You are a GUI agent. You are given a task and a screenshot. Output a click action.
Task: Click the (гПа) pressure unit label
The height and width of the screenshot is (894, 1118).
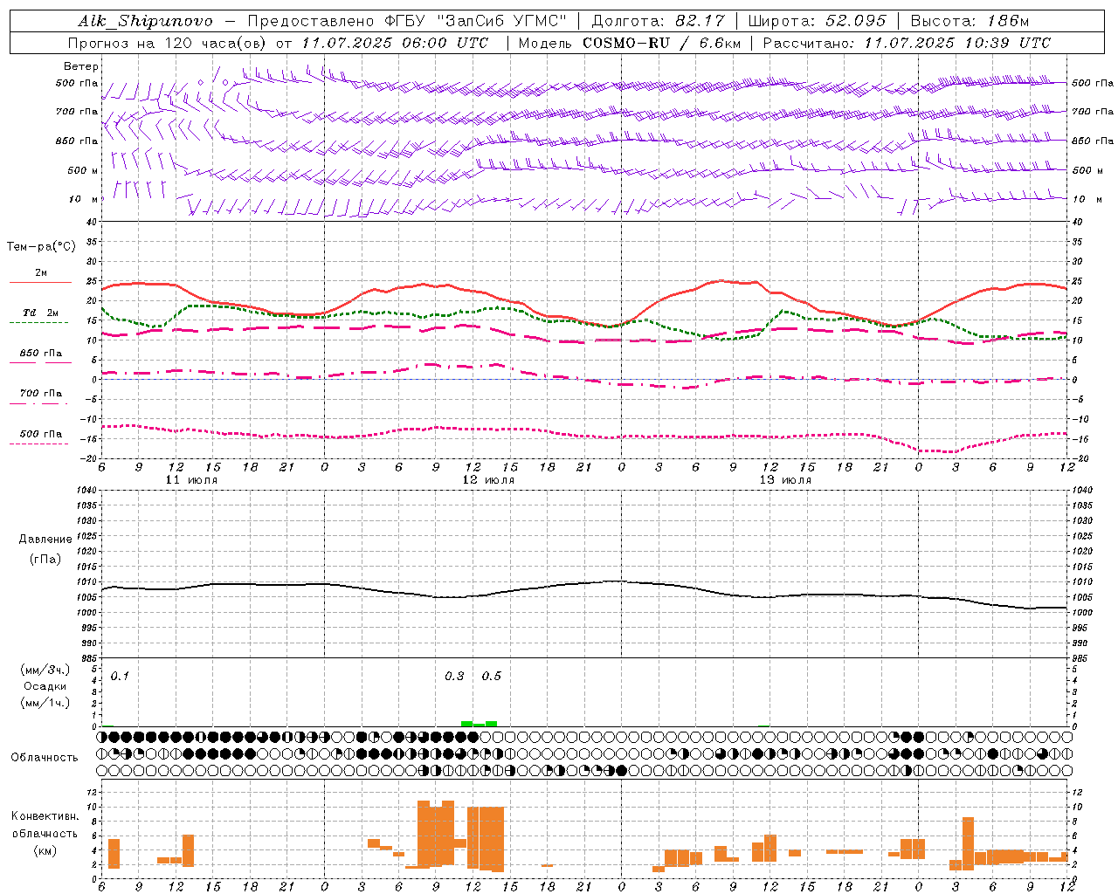pyautogui.click(x=45, y=559)
